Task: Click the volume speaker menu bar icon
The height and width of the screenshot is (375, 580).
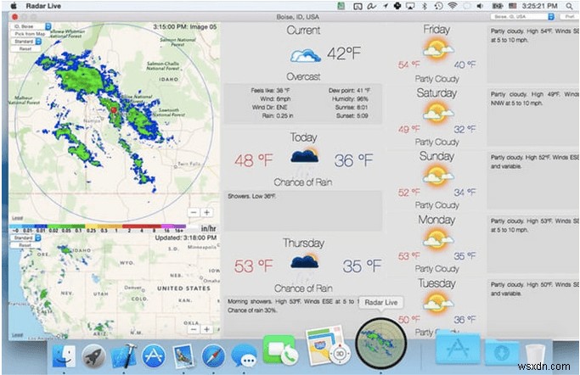Action: click(x=480, y=6)
